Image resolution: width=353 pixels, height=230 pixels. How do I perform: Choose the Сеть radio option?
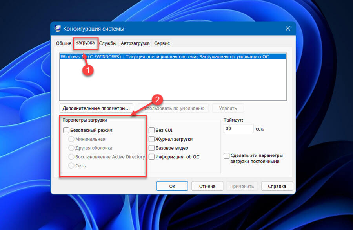(x=71, y=165)
